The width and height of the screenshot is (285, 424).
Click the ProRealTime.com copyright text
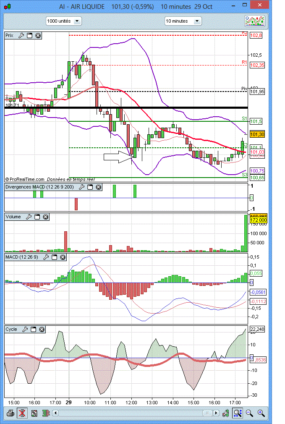click(25, 179)
